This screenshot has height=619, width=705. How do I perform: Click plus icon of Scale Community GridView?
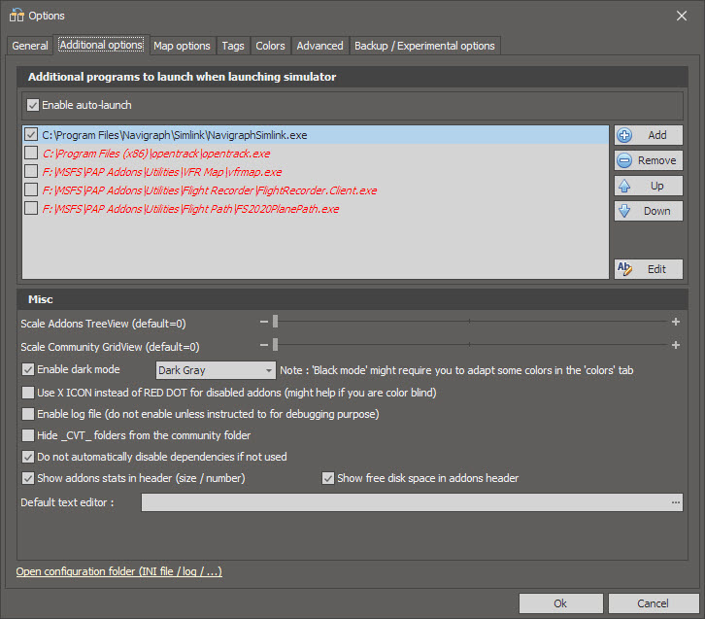click(675, 345)
